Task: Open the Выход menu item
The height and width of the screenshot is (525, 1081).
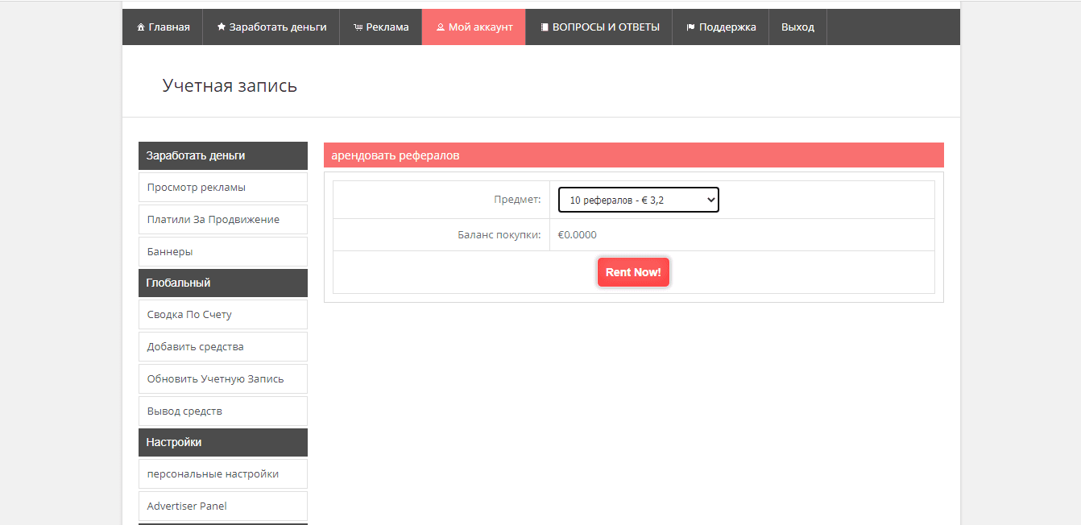Action: pyautogui.click(x=797, y=27)
